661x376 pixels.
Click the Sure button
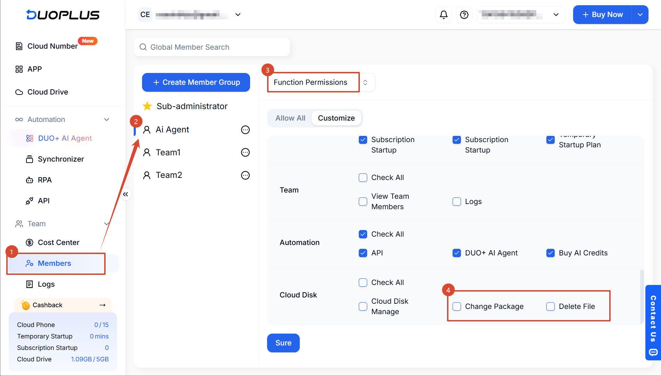click(x=283, y=343)
